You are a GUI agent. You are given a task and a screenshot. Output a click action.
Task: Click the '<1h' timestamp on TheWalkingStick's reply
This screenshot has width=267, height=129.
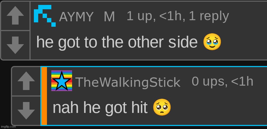[x=242, y=81]
